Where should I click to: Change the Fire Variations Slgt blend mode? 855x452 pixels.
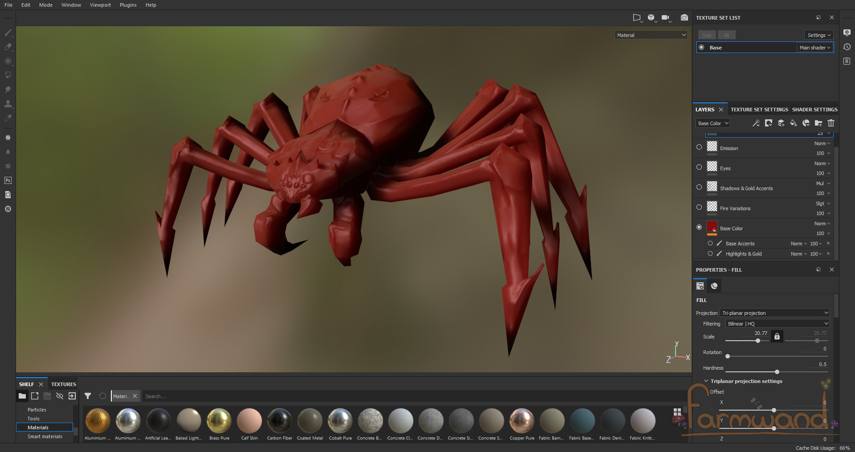point(823,204)
